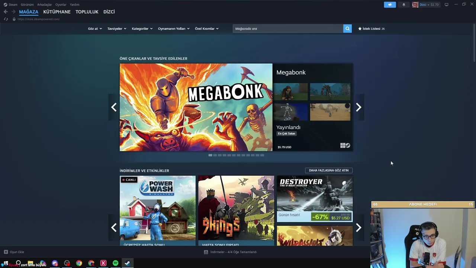Open the announcements megaphone button
Screen dimensions: 476x268
[390, 4]
